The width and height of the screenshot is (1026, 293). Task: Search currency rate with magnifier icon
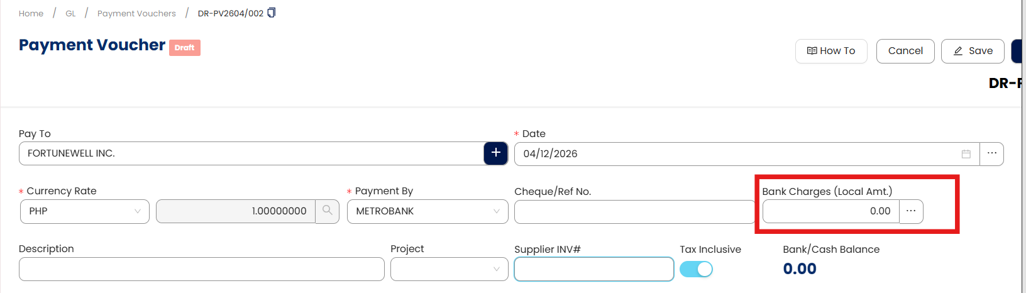pos(327,211)
